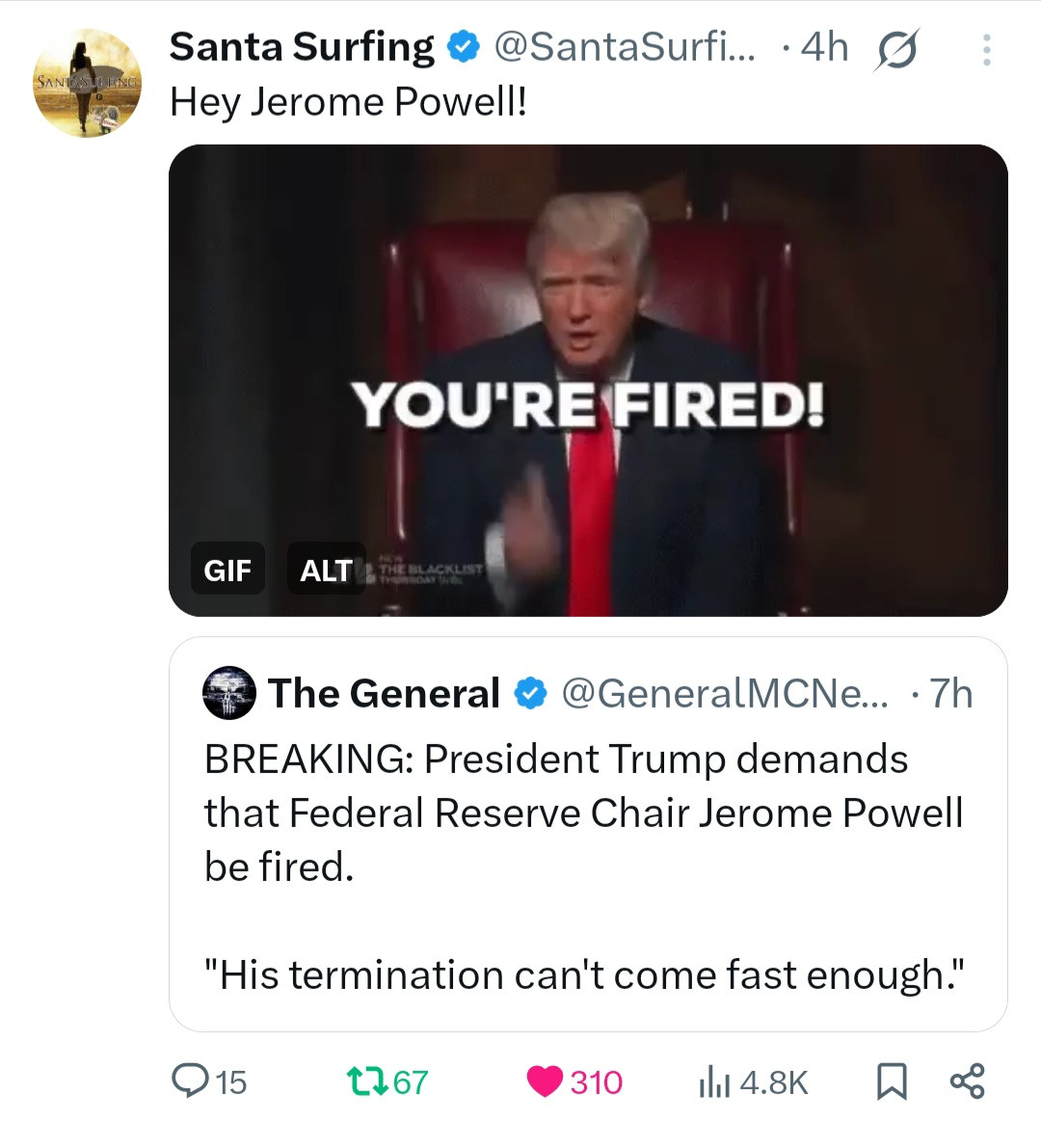View post analytics bar chart icon
Image resolution: width=1041 pixels, height=1122 pixels.
click(711, 1082)
